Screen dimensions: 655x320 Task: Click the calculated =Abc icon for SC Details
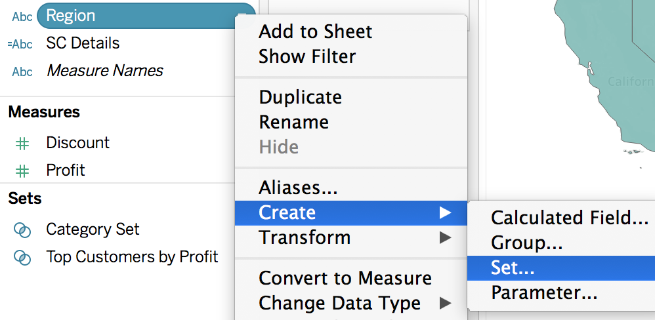(20, 44)
